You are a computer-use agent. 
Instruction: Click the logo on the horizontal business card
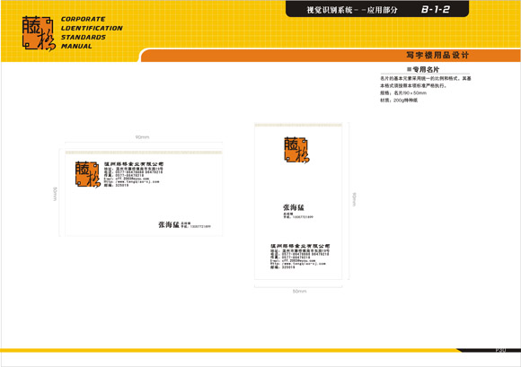(88, 175)
